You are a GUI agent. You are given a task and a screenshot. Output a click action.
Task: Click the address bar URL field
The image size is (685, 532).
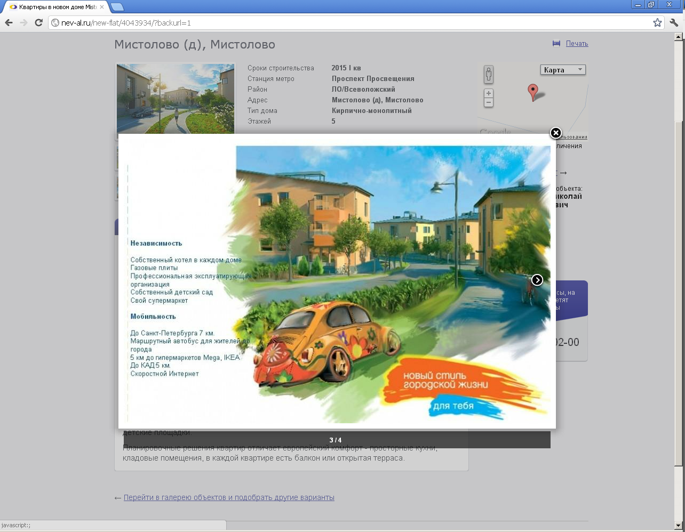pos(352,22)
